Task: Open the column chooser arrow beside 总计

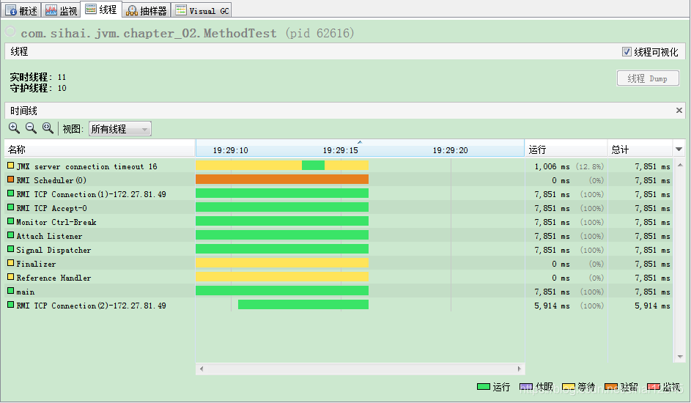Action: pyautogui.click(x=679, y=149)
